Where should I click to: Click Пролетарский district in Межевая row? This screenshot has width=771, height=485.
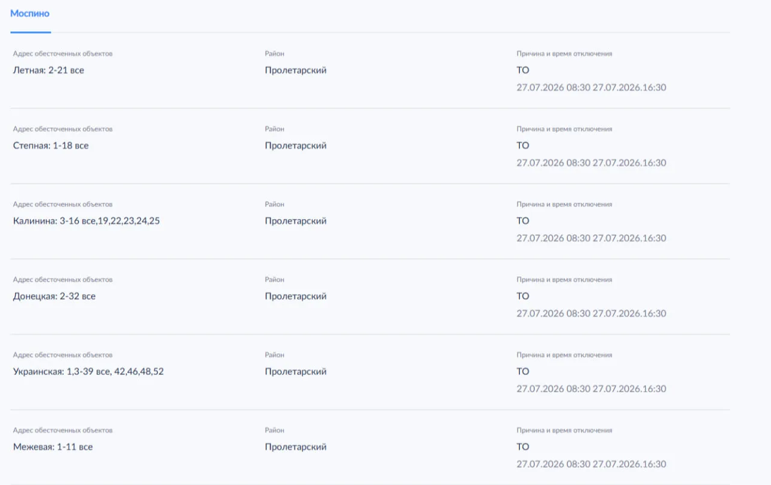click(x=296, y=446)
